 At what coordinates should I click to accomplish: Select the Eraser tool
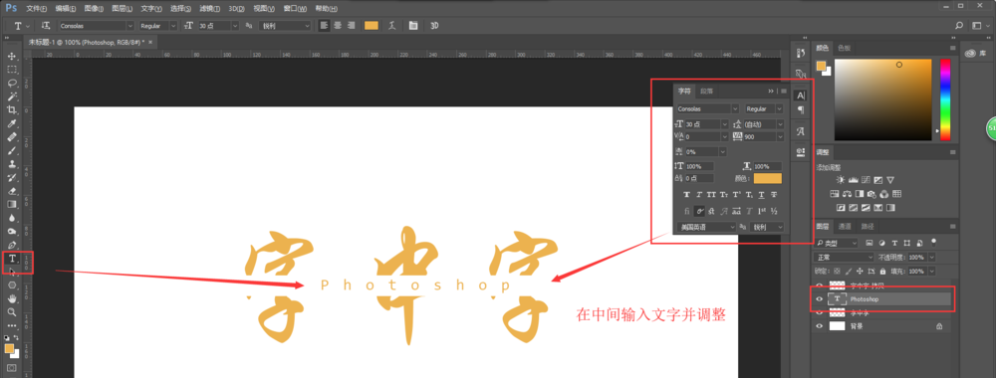coord(11,191)
